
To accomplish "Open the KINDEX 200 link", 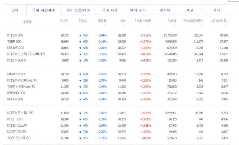I will pos(15,99).
